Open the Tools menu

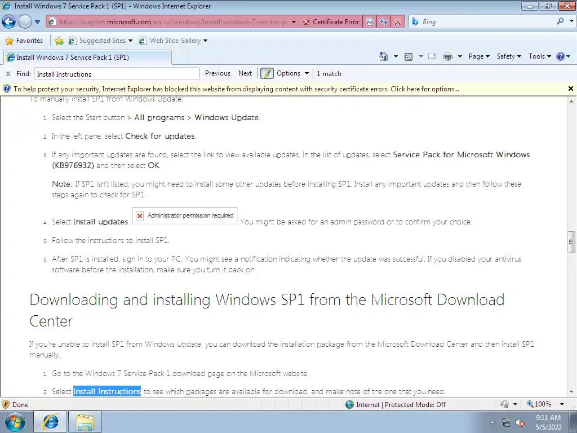[x=539, y=56]
